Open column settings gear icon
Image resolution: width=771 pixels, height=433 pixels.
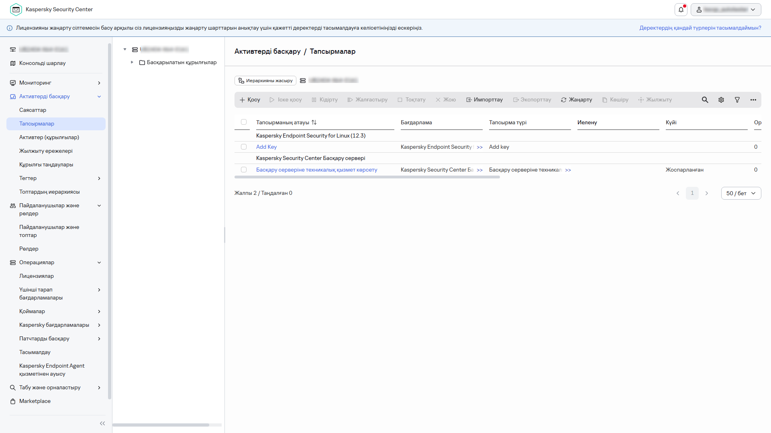point(721,100)
